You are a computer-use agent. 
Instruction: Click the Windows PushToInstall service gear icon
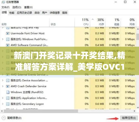(x=8, y=39)
